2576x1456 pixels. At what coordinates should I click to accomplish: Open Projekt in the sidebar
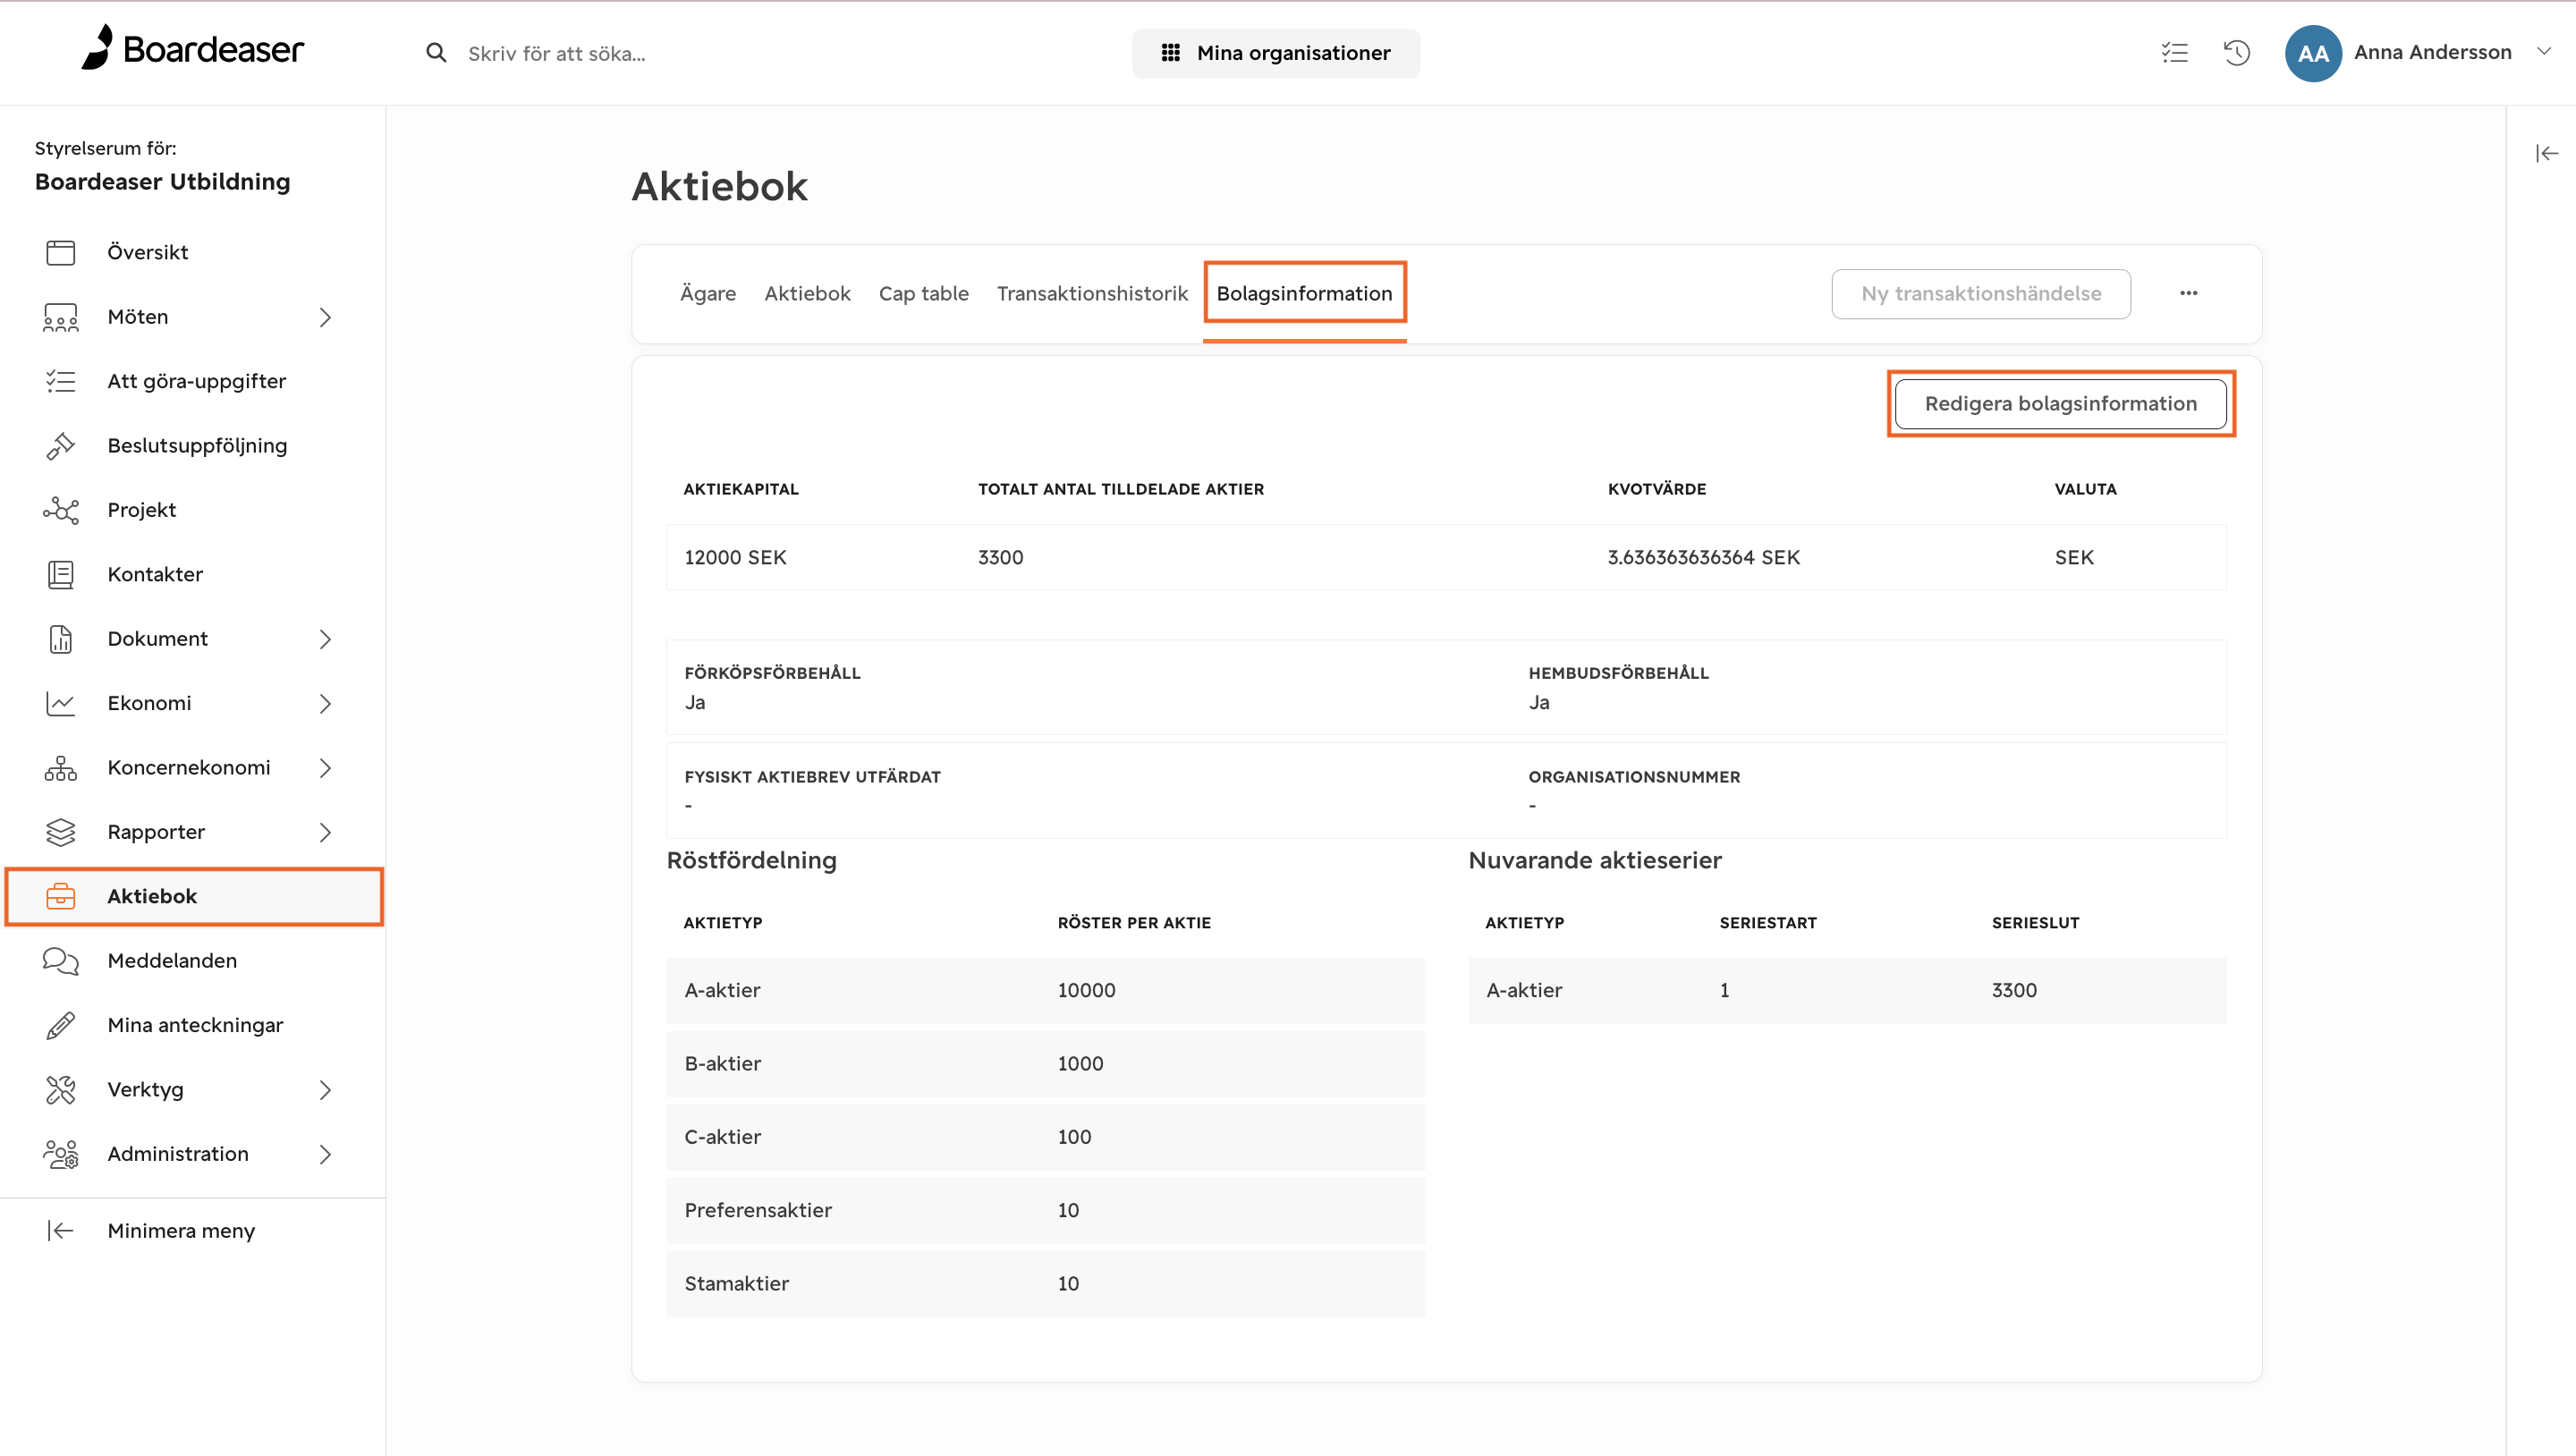tap(141, 510)
